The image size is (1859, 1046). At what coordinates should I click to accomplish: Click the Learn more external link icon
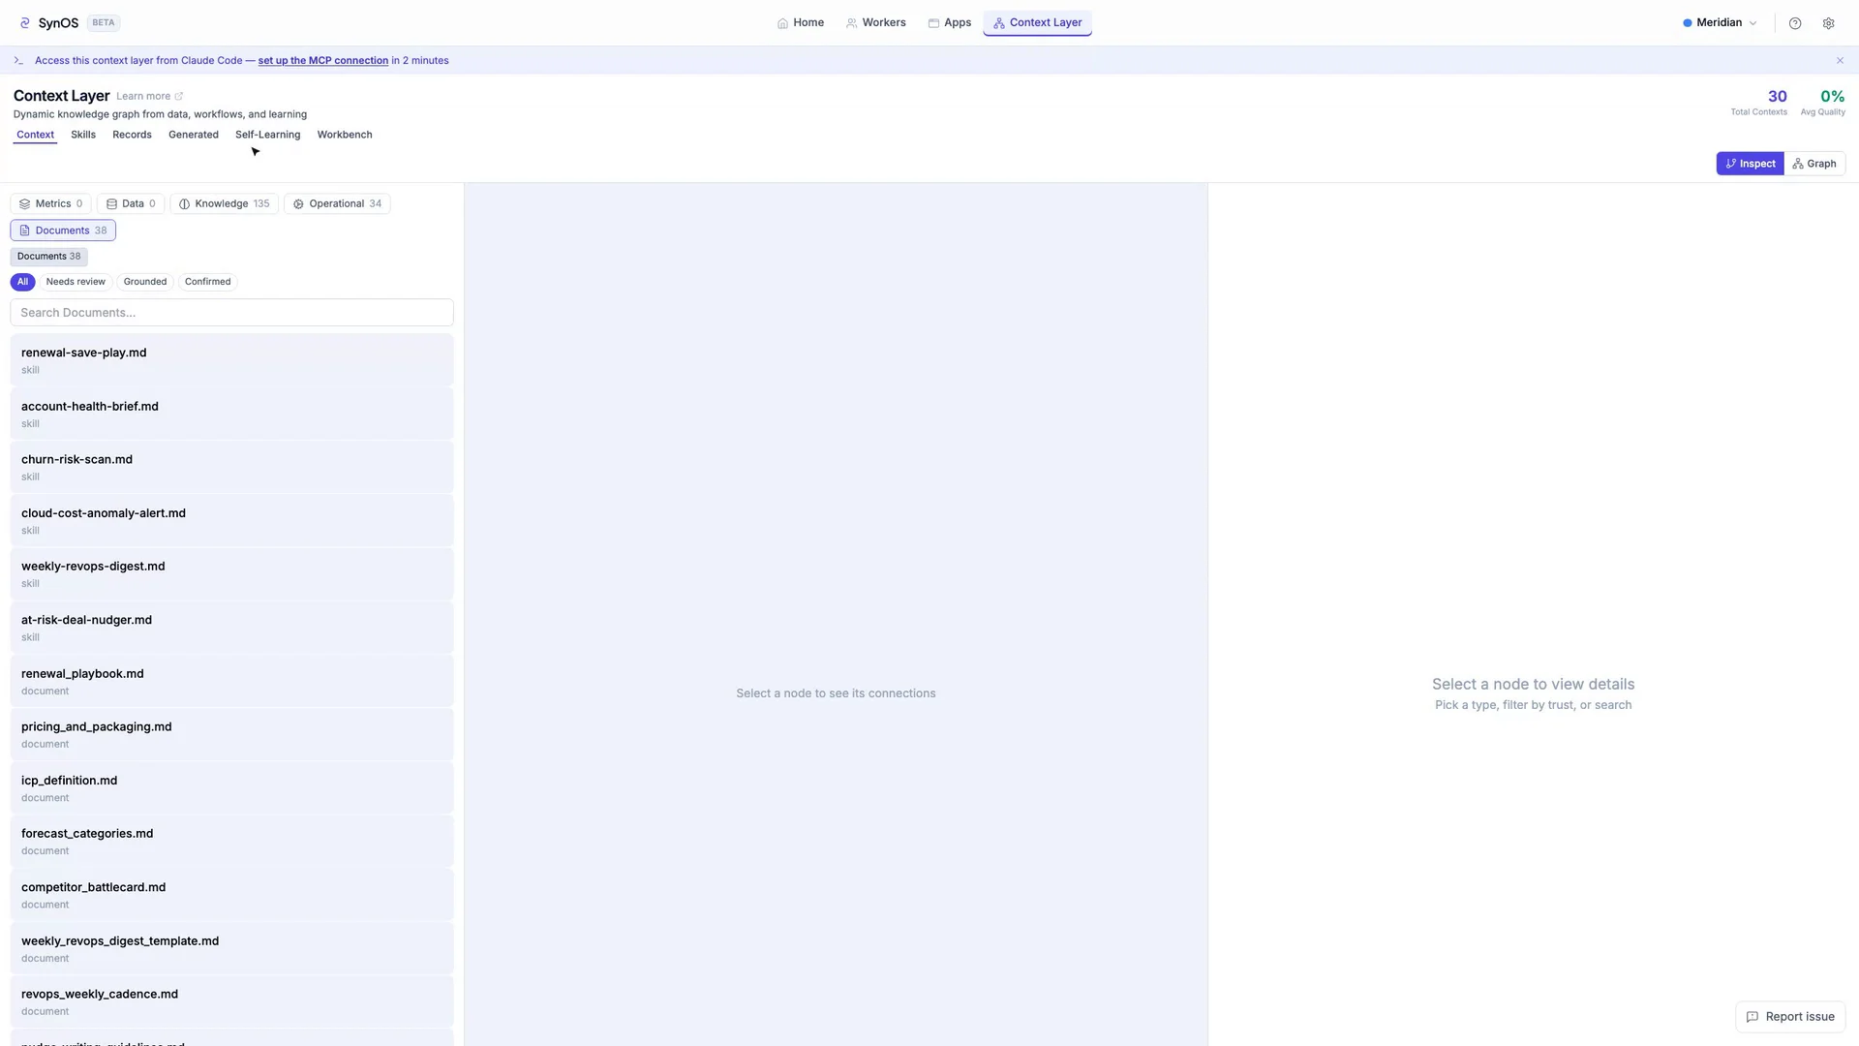point(178,96)
